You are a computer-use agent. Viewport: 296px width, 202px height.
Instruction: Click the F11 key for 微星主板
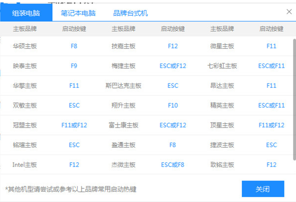[271, 46]
